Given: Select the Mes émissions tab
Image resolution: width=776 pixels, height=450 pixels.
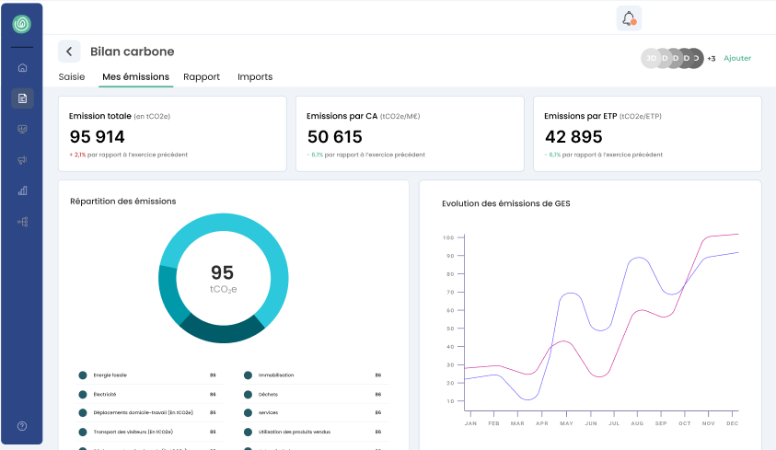Looking at the screenshot, I should 135,77.
